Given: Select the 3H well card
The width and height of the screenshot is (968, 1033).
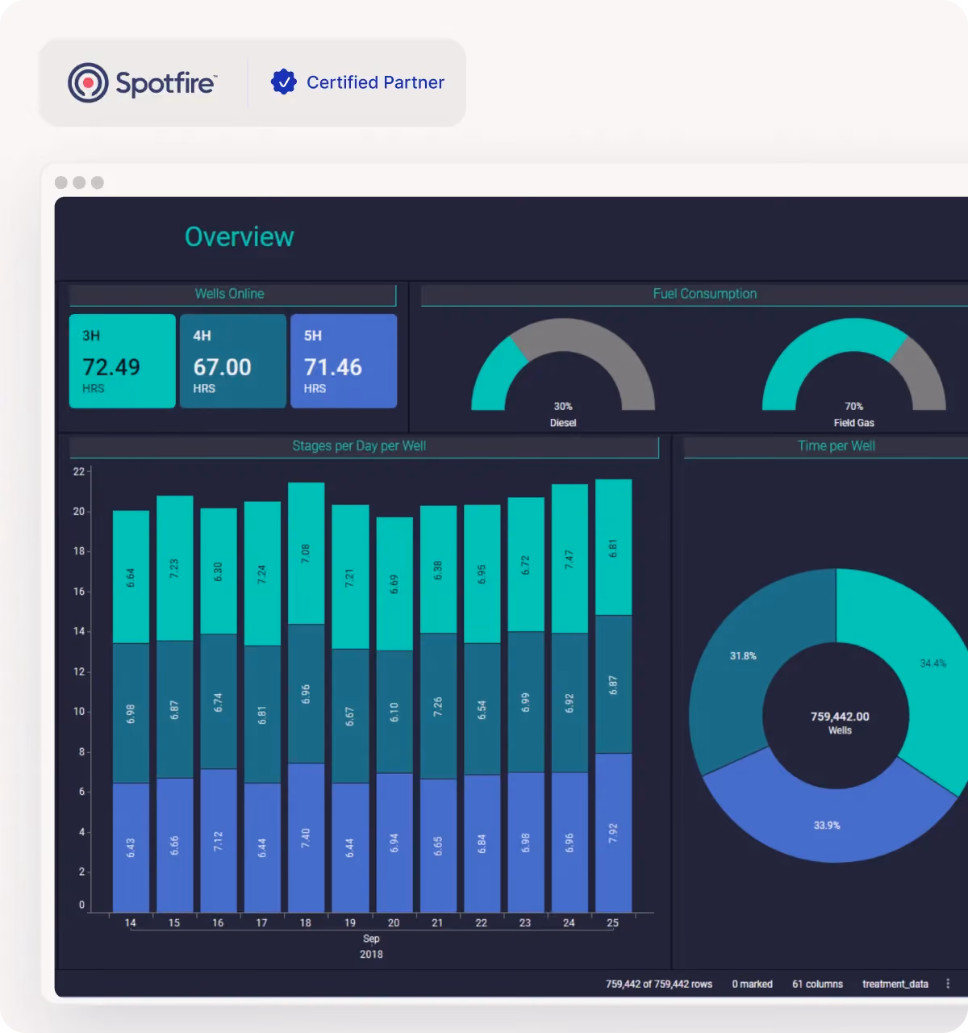Looking at the screenshot, I should (x=123, y=361).
